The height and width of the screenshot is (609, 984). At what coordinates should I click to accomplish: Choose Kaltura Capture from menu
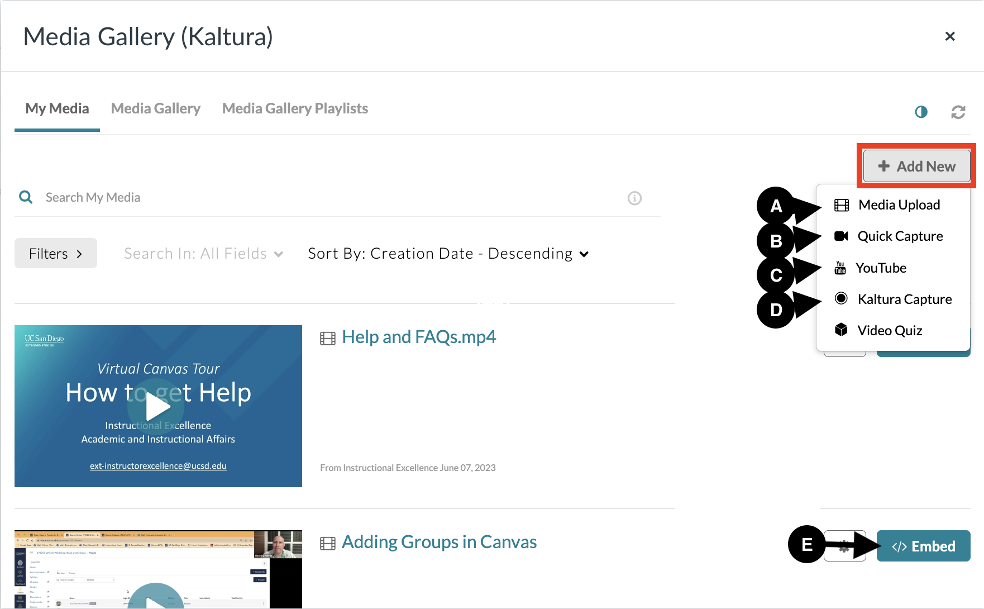point(893,299)
